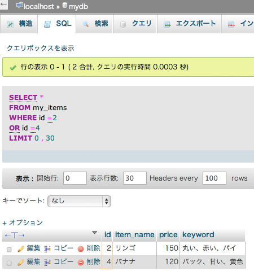Screen dimensions: 254x271
Task: Click 削除 link in リンゴ row
Action: [93, 248]
